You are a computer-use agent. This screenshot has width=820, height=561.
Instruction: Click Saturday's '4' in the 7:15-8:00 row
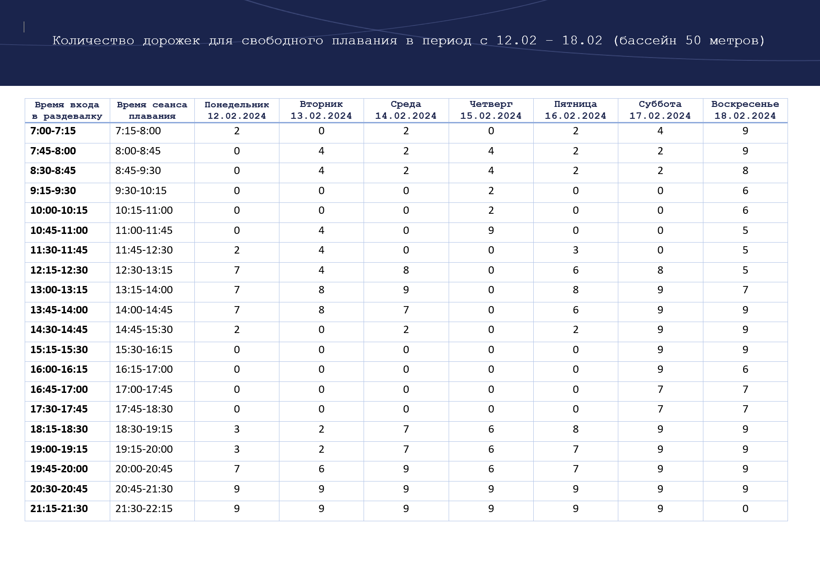tap(660, 131)
